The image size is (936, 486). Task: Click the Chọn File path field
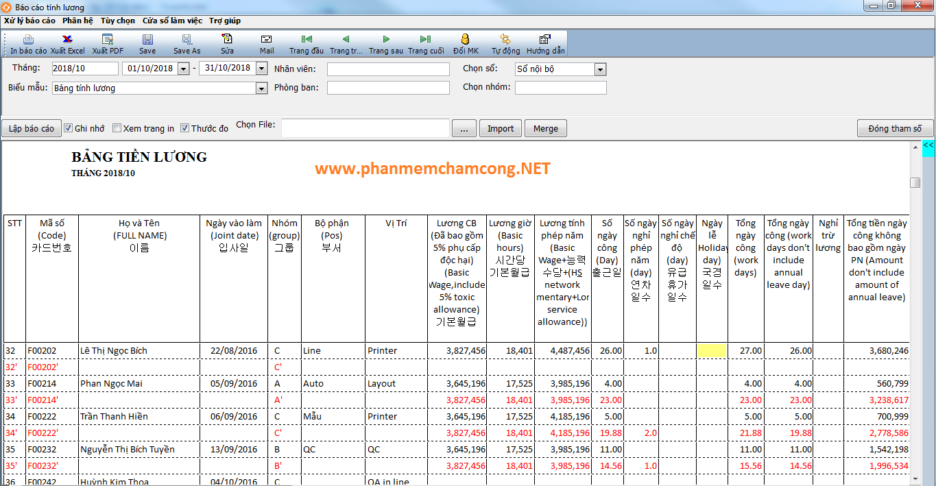coord(365,128)
